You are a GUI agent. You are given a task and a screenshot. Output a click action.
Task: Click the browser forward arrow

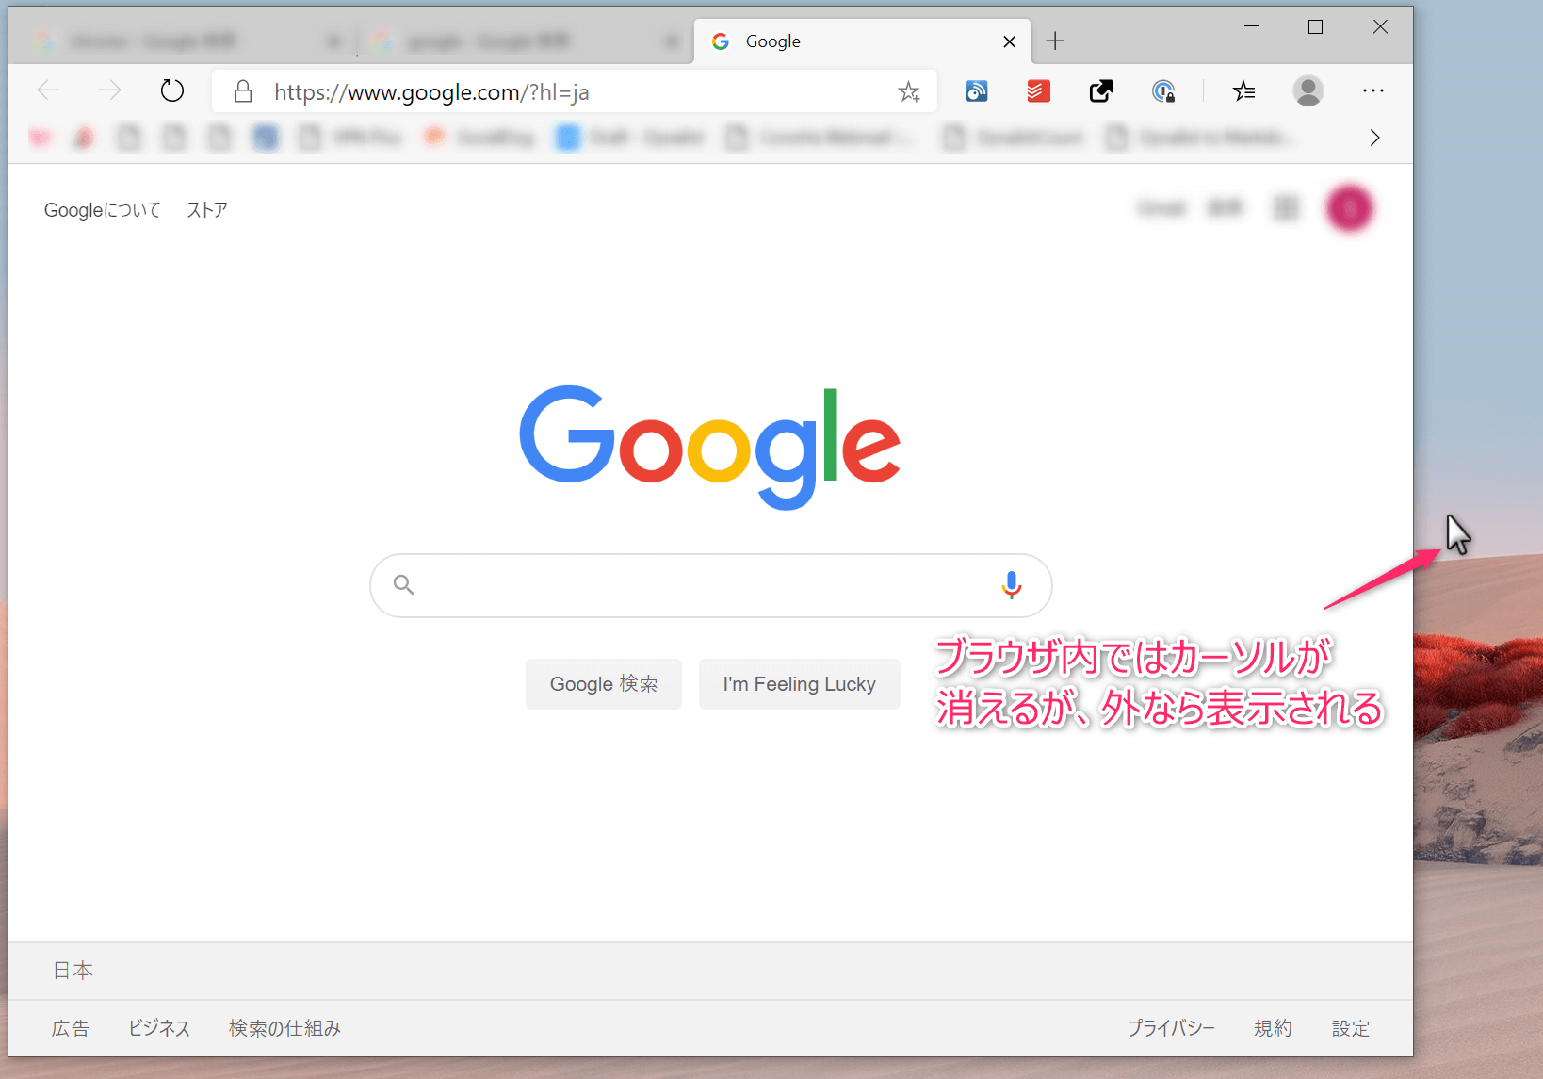pos(110,90)
